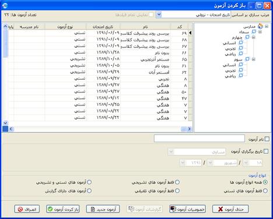273x219 pixels.
Task: Click the نوع آزمون column header
Action: 65,27
